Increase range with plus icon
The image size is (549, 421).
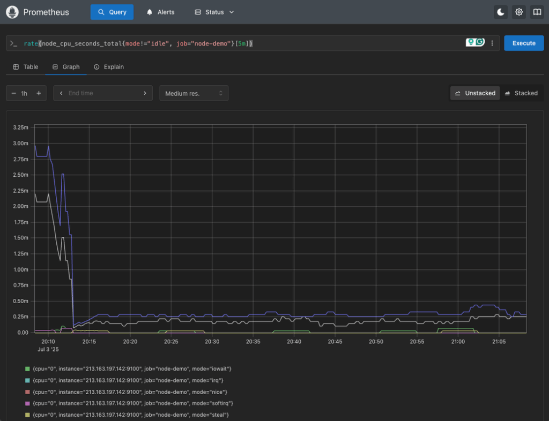pyautogui.click(x=39, y=93)
